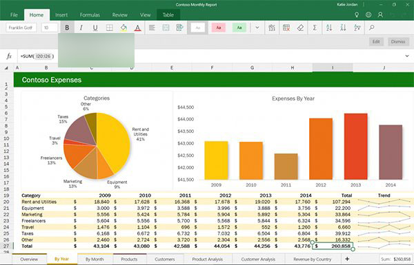Toggle Italic formatting
Screen dimensions: 414x265
(x=81, y=28)
